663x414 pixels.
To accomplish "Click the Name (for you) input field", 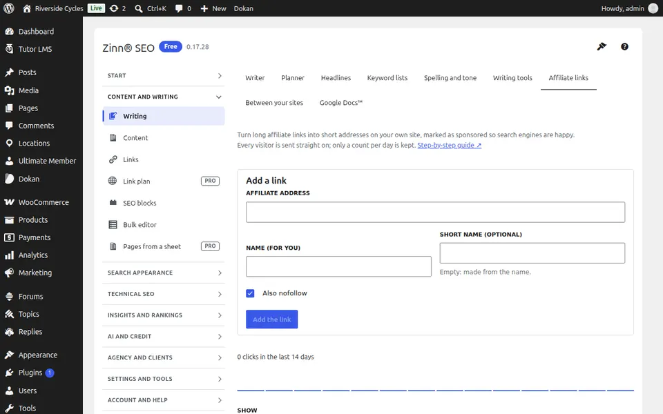I will (338, 266).
